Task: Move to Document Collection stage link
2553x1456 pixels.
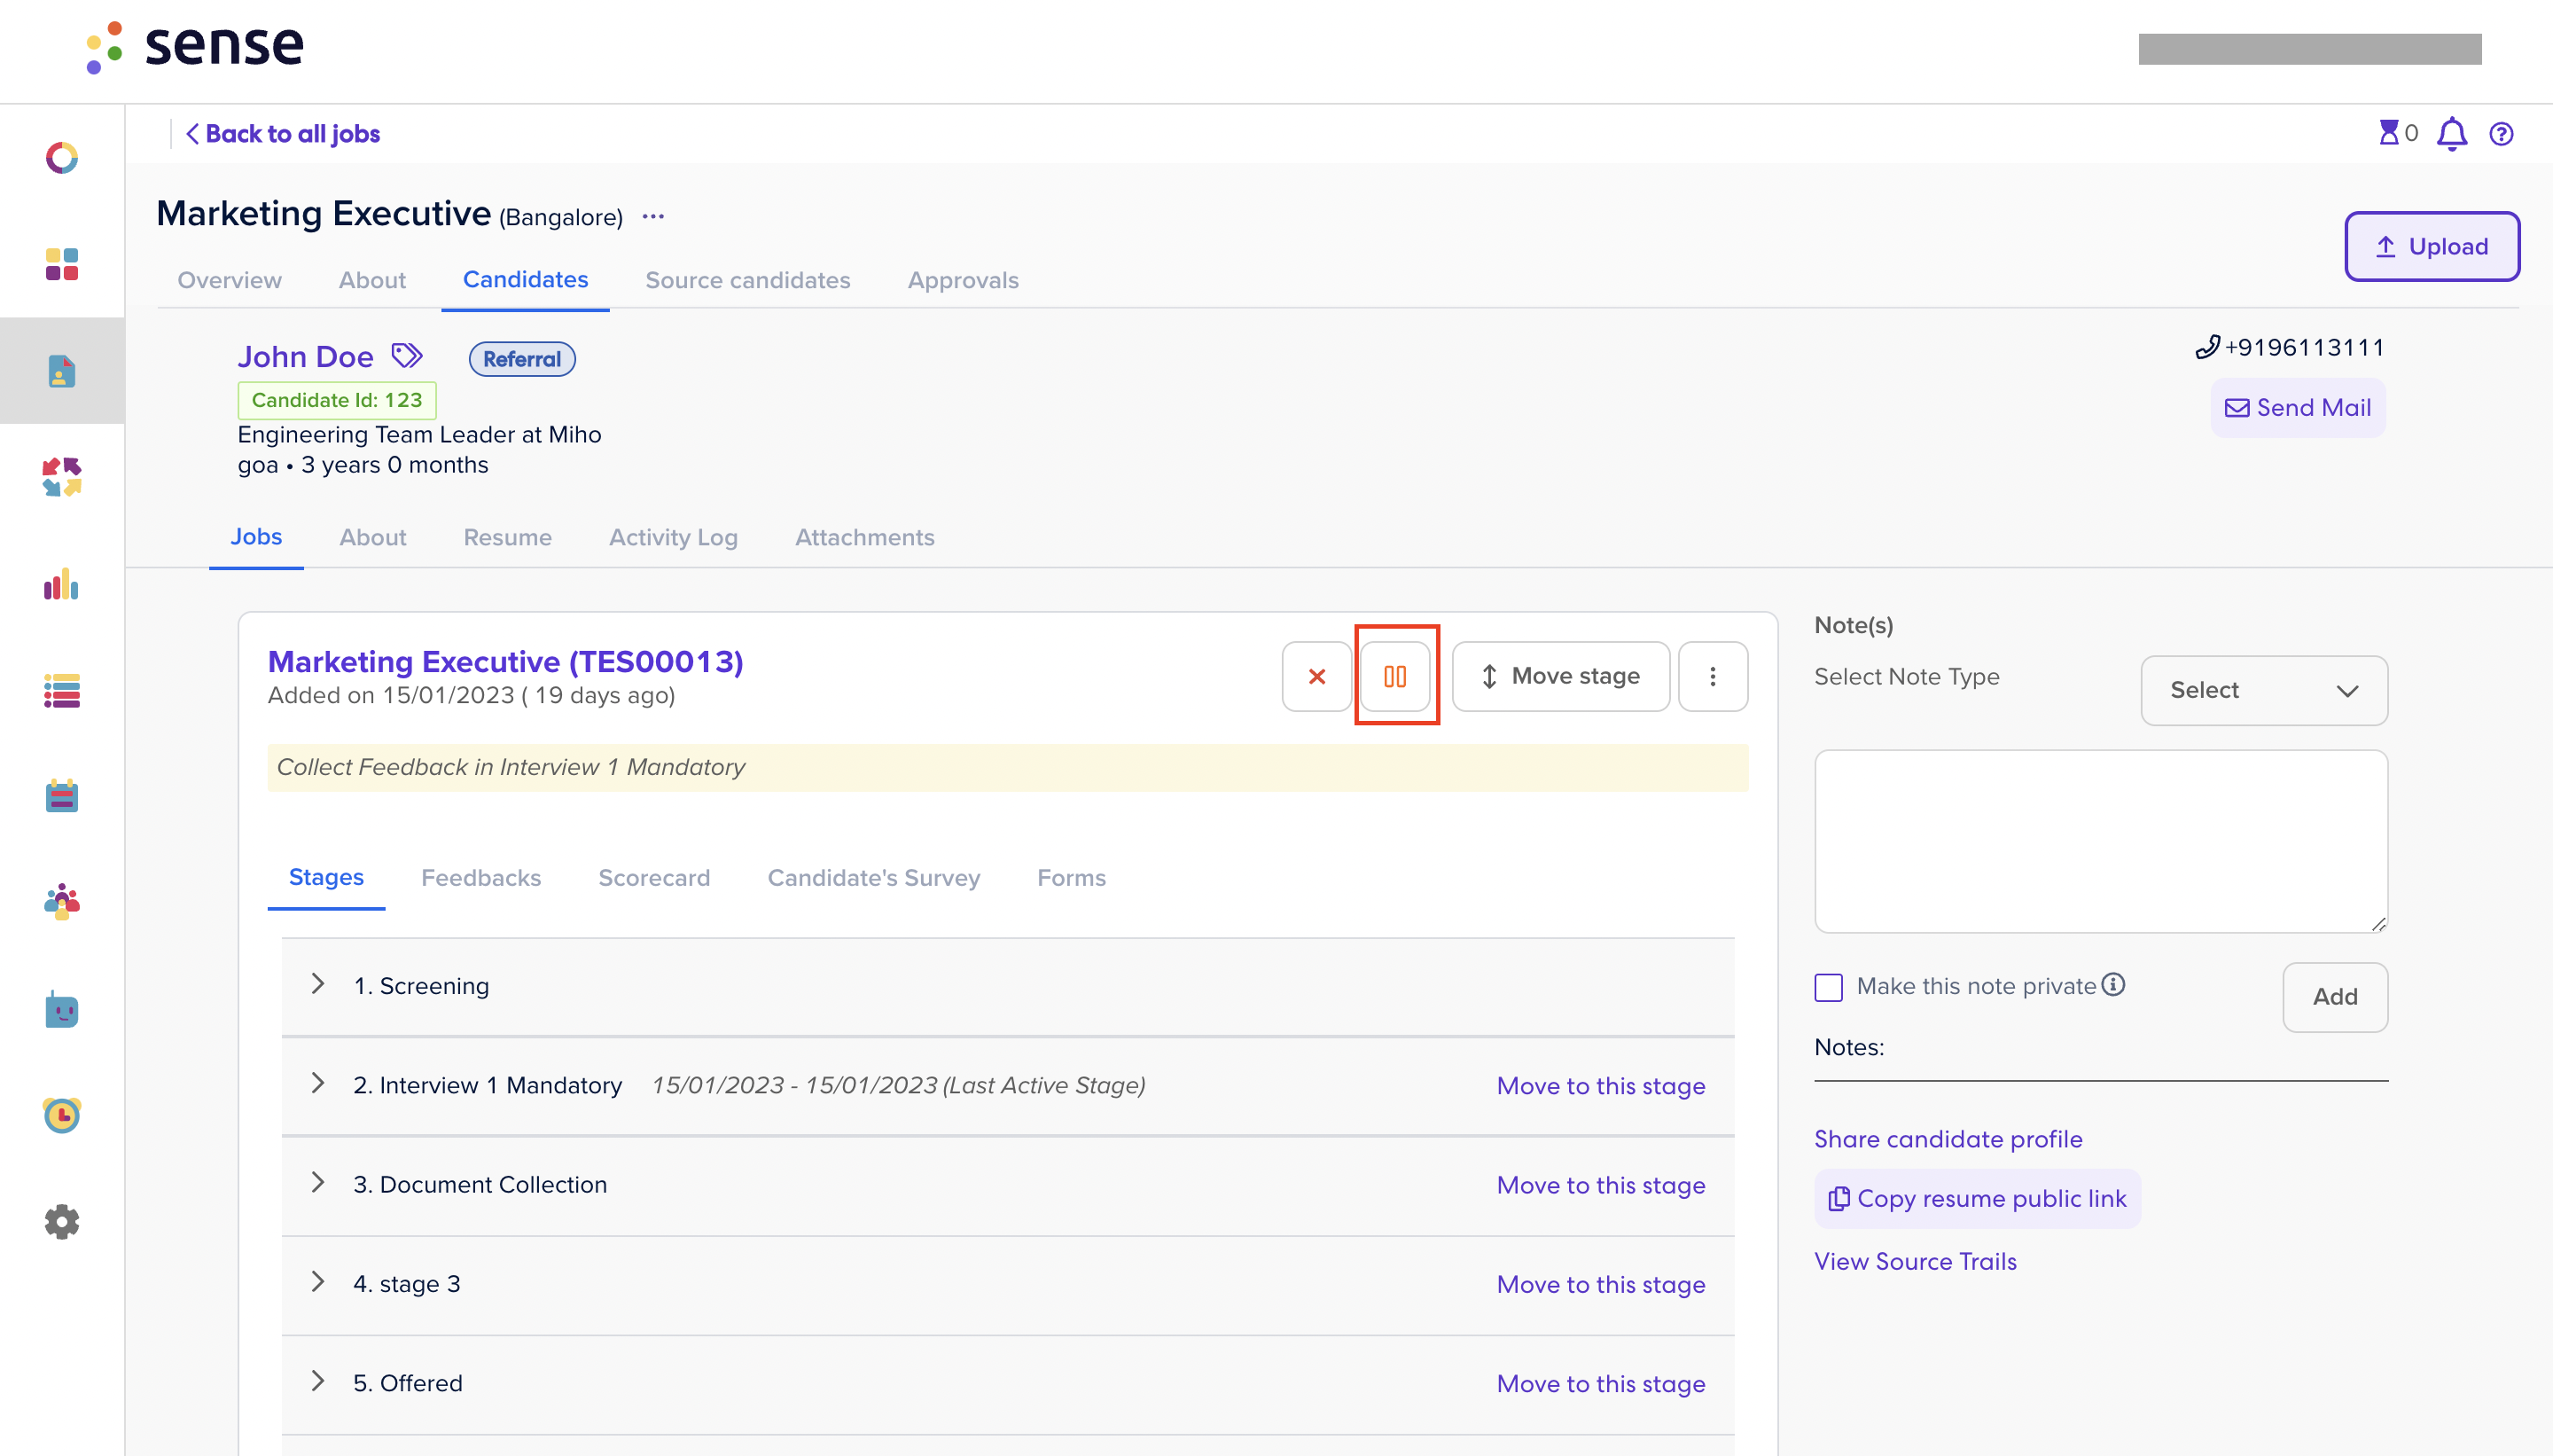Action: [1600, 1185]
